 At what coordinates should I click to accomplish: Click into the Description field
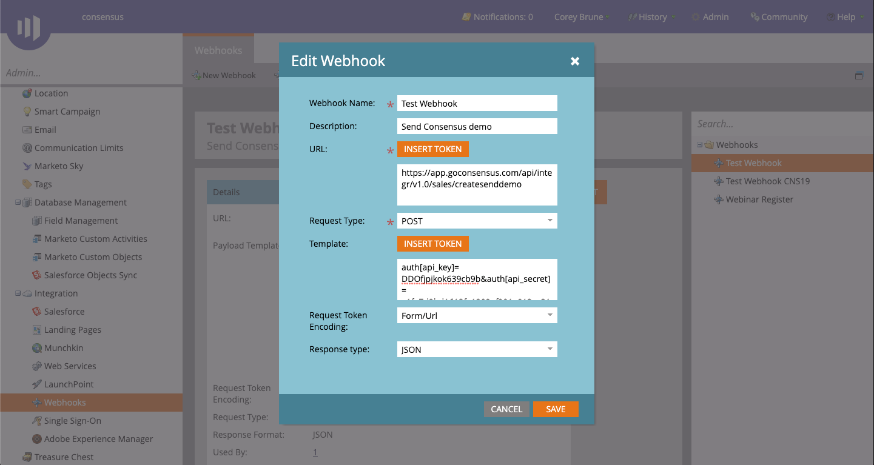click(477, 126)
